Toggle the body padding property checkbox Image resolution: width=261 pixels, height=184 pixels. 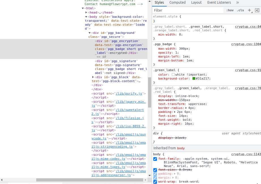[x=155, y=174]
